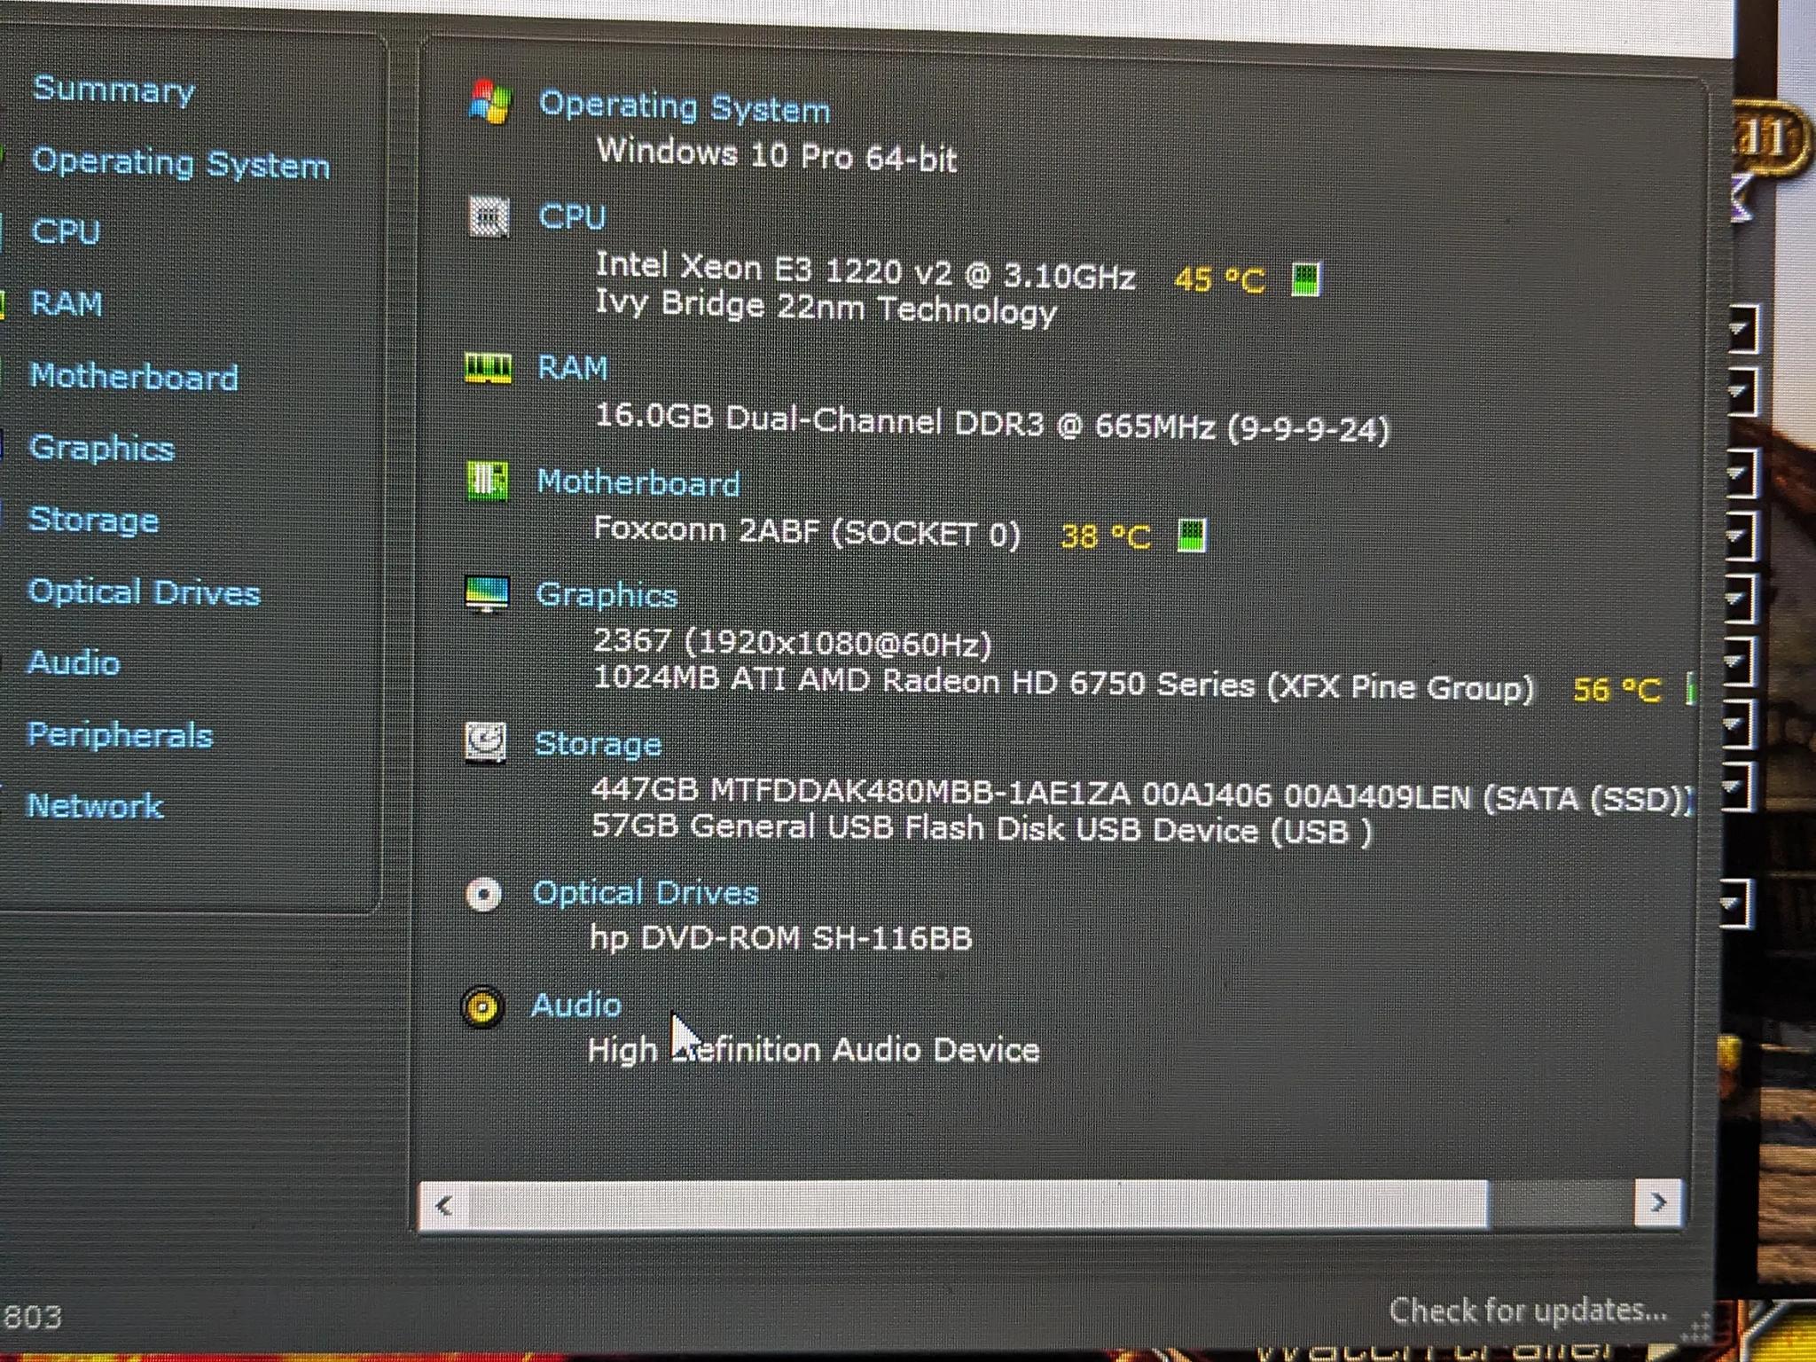Click the 56 °C graphics temperature value
Viewport: 1816px width, 1362px height.
(1617, 690)
